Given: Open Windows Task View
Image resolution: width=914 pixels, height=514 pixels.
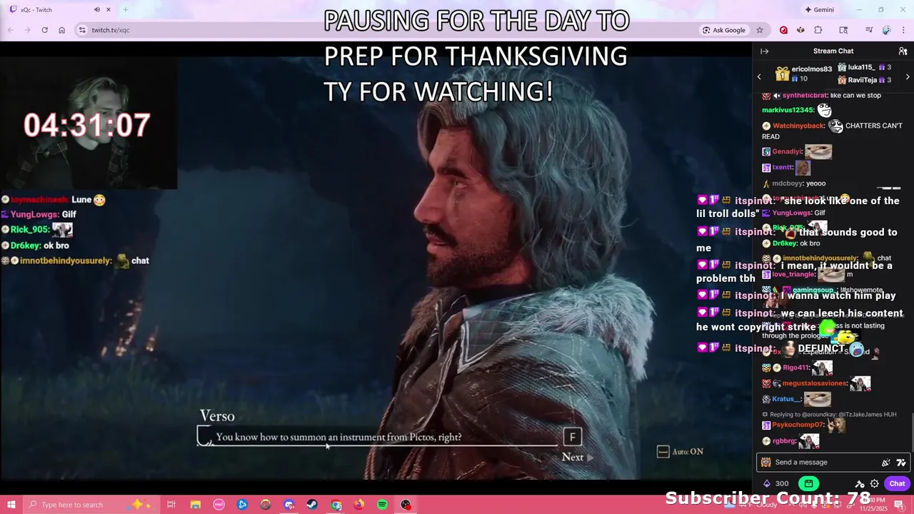Looking at the screenshot, I should click(x=171, y=505).
